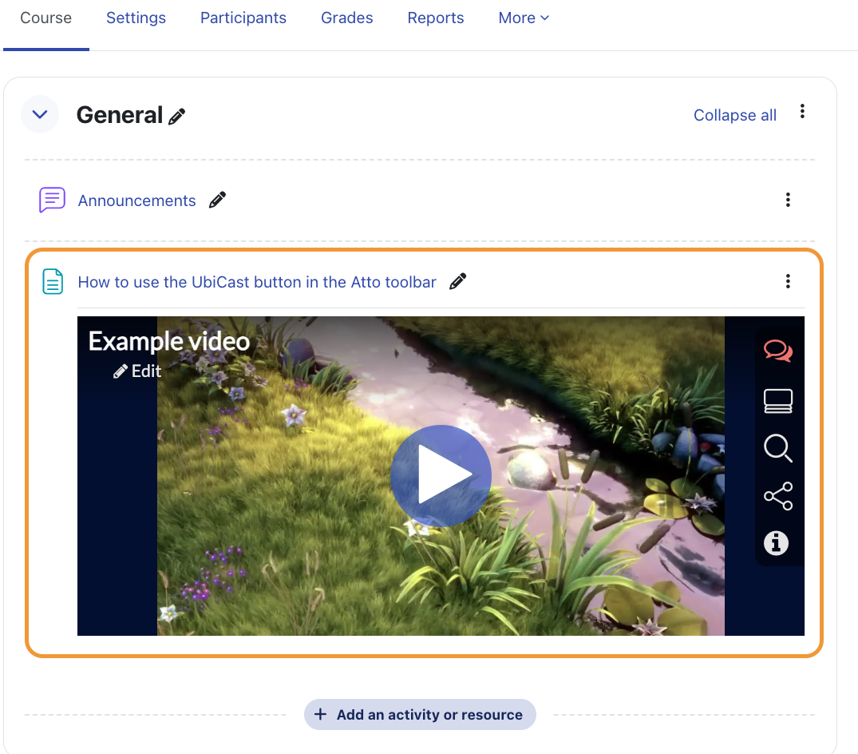This screenshot has height=754, width=858.
Task: Click Edit link on the video
Action: (x=137, y=371)
